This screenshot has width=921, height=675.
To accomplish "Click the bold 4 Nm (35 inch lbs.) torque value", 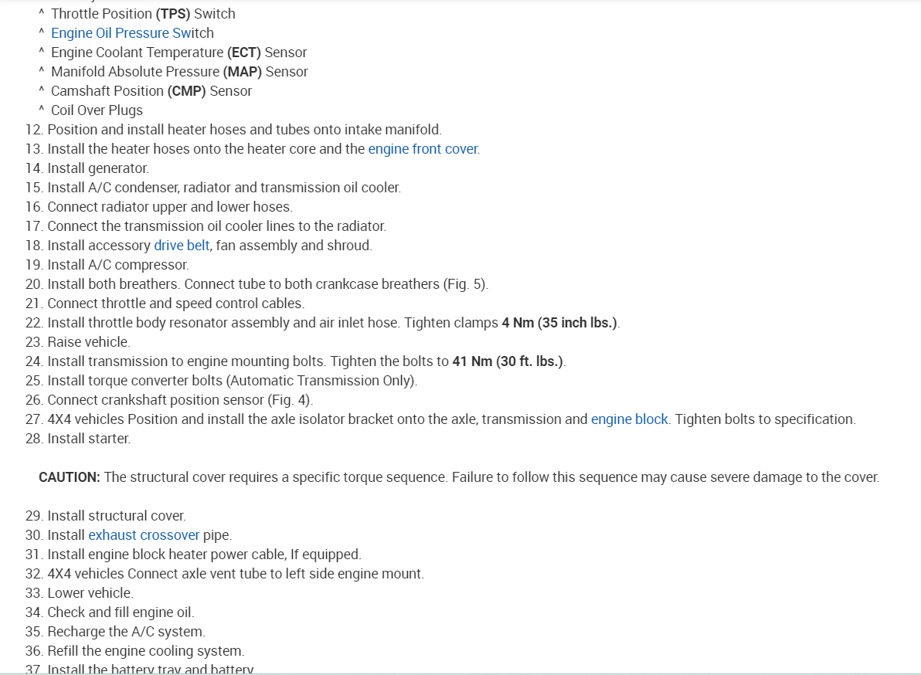I will pyautogui.click(x=559, y=323).
